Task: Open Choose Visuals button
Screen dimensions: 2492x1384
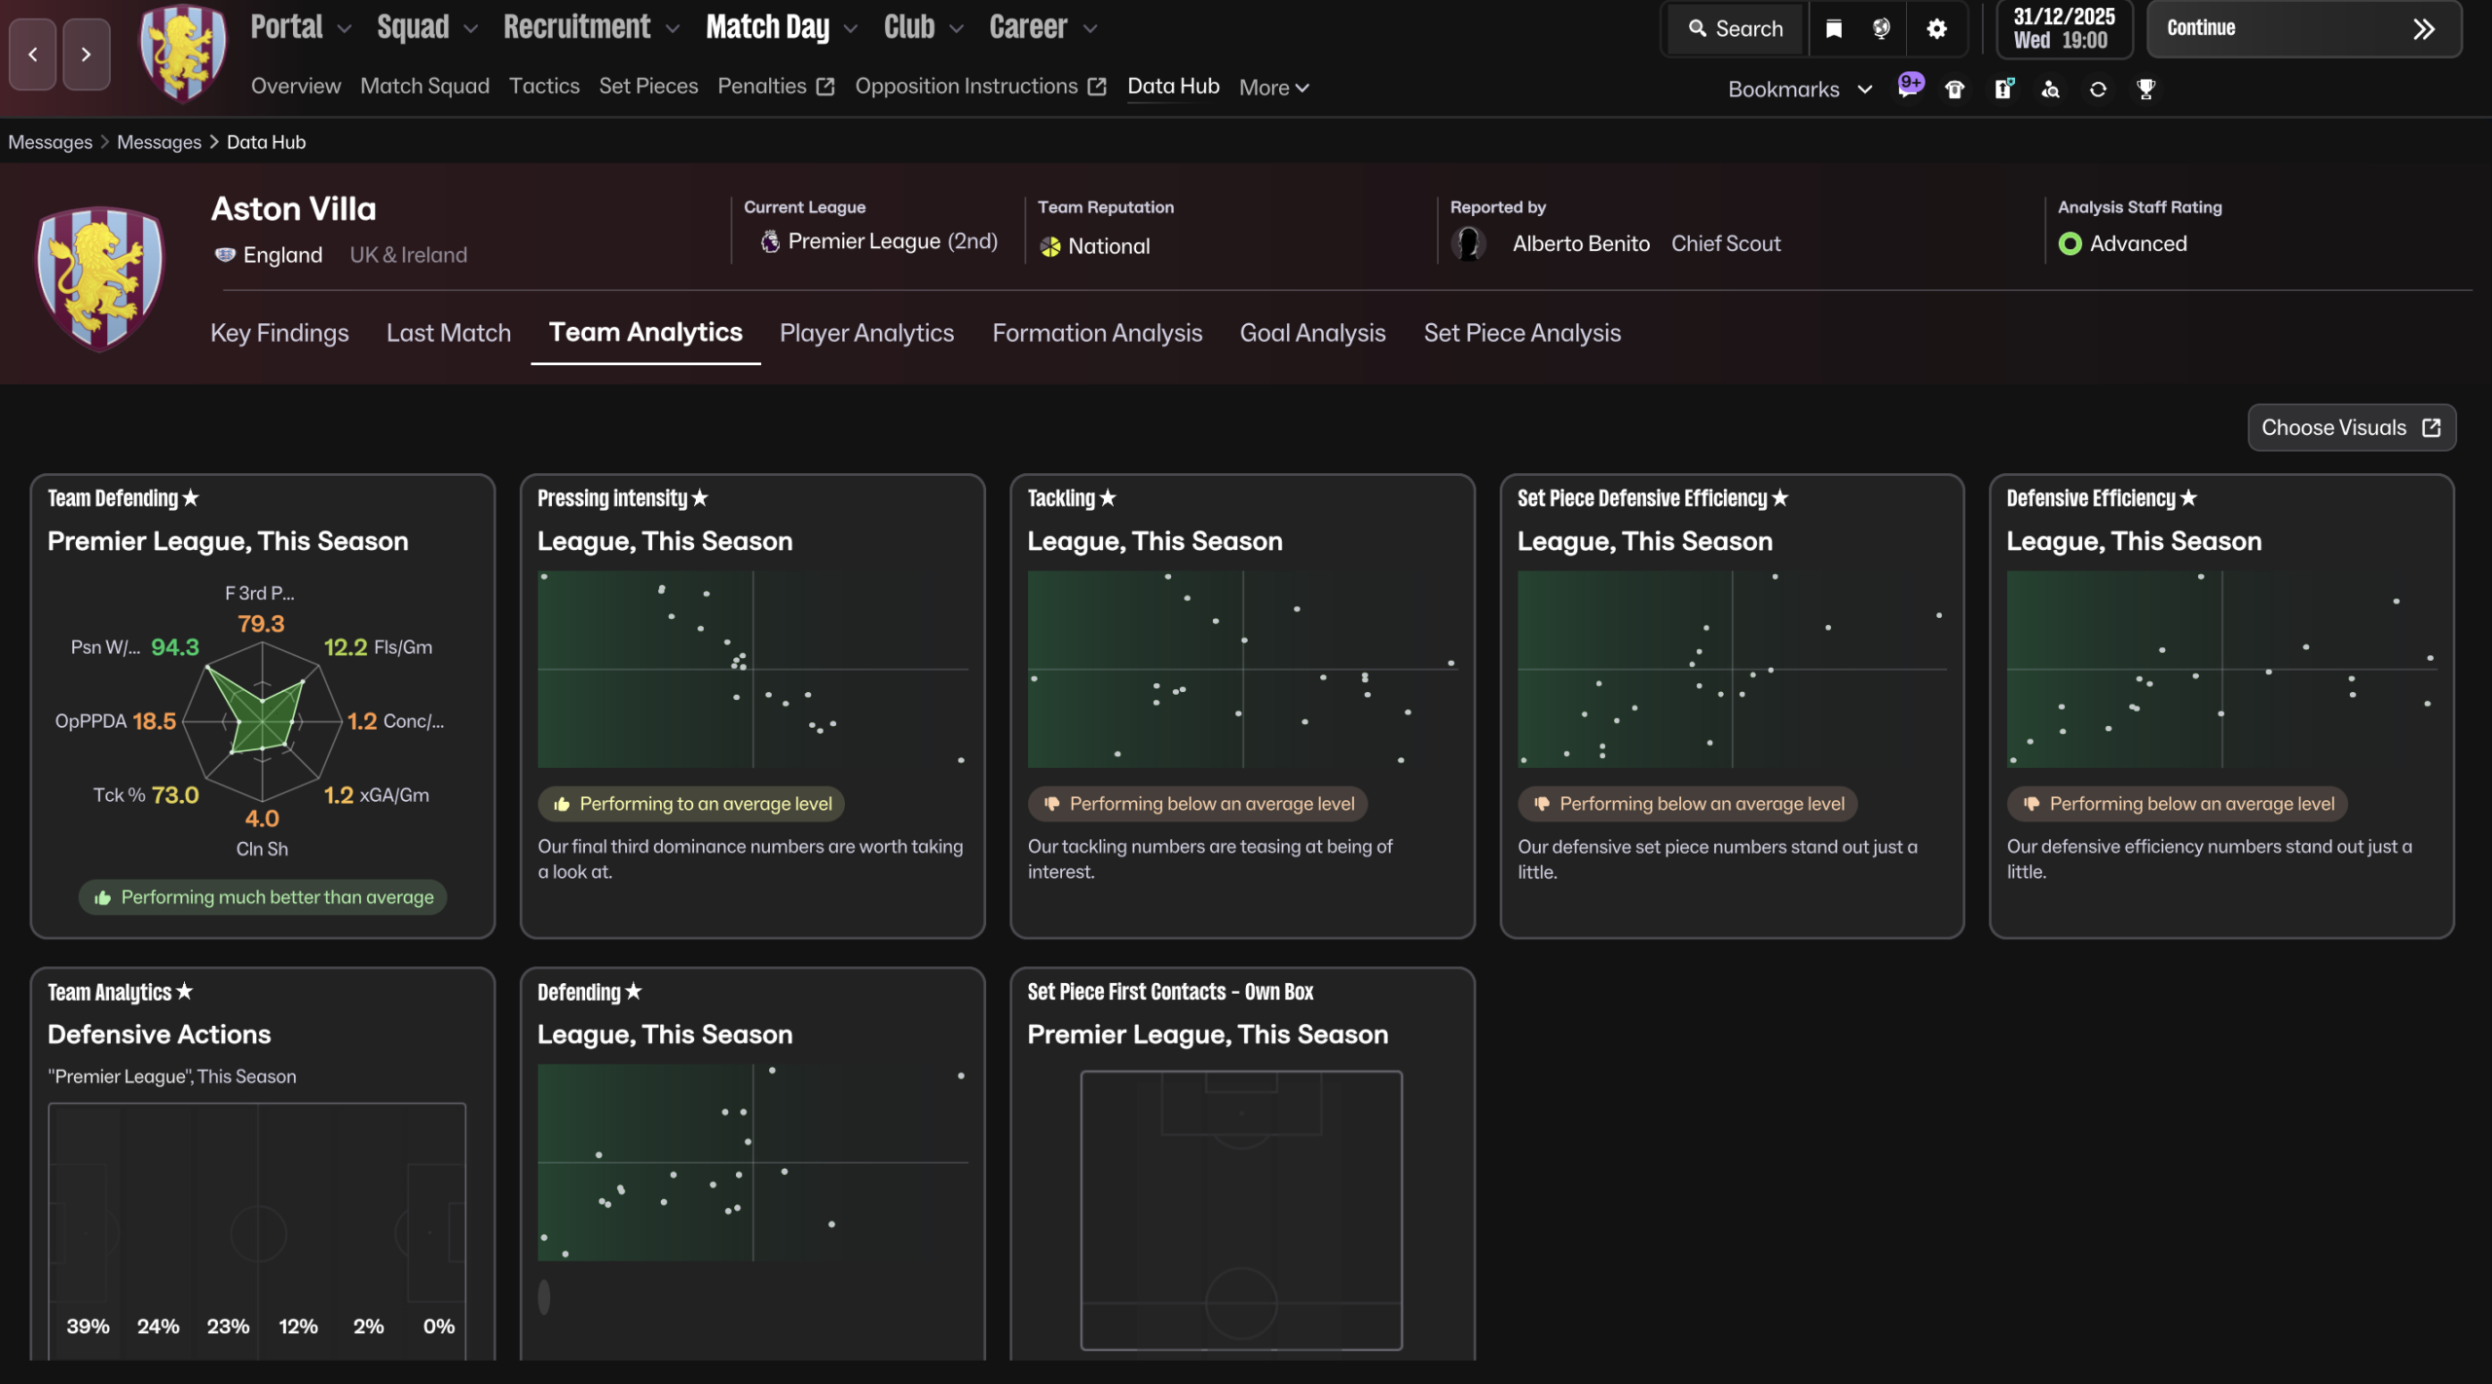Action: 2350,427
